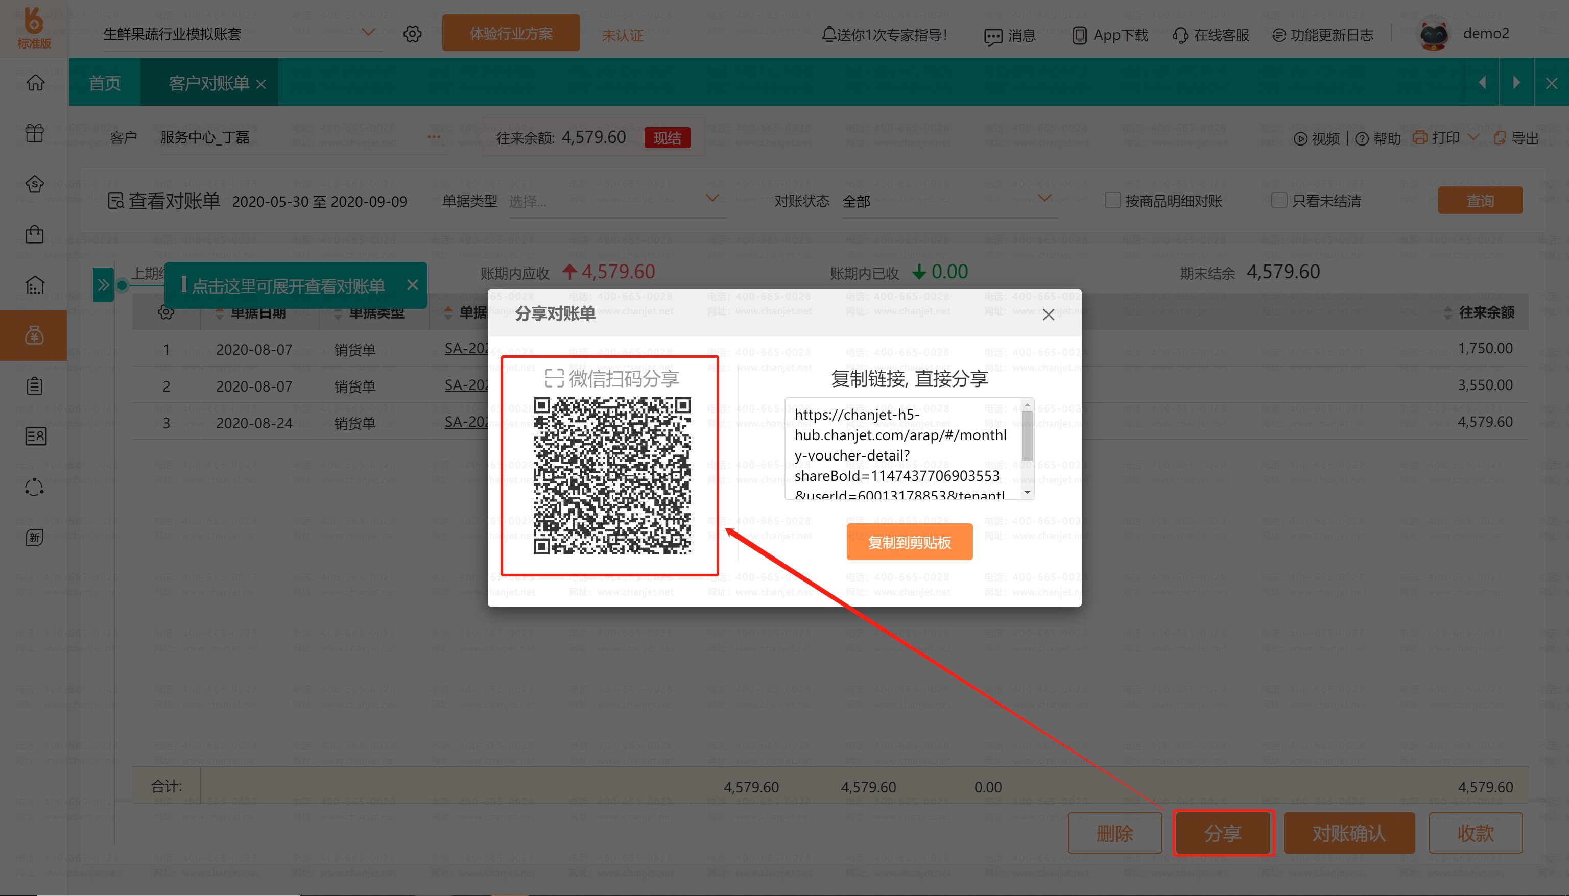The height and width of the screenshot is (896, 1569).
Task: Check the 只看未结清 option
Action: [1279, 201]
